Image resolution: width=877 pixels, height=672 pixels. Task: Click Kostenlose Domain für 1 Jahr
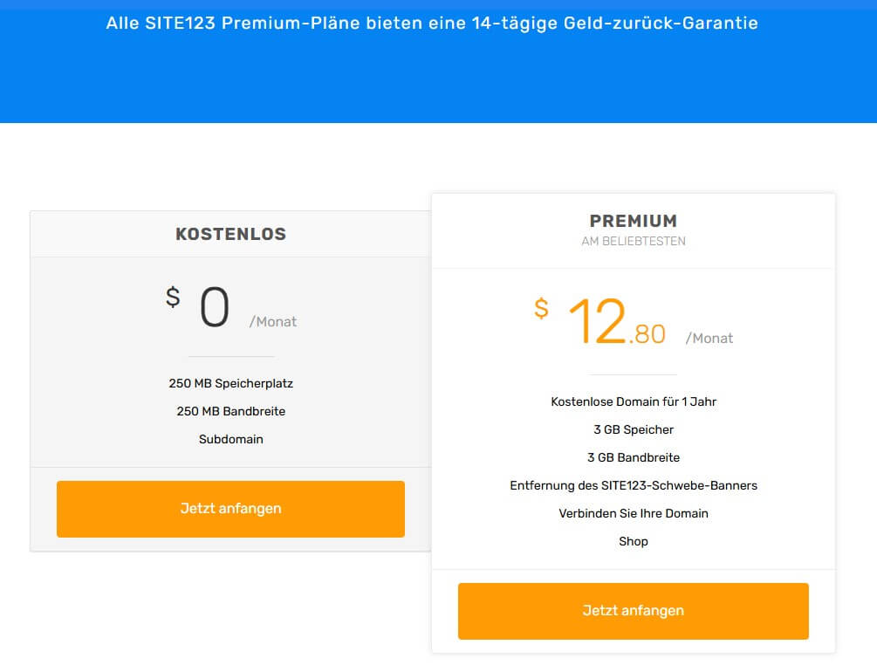tap(634, 401)
